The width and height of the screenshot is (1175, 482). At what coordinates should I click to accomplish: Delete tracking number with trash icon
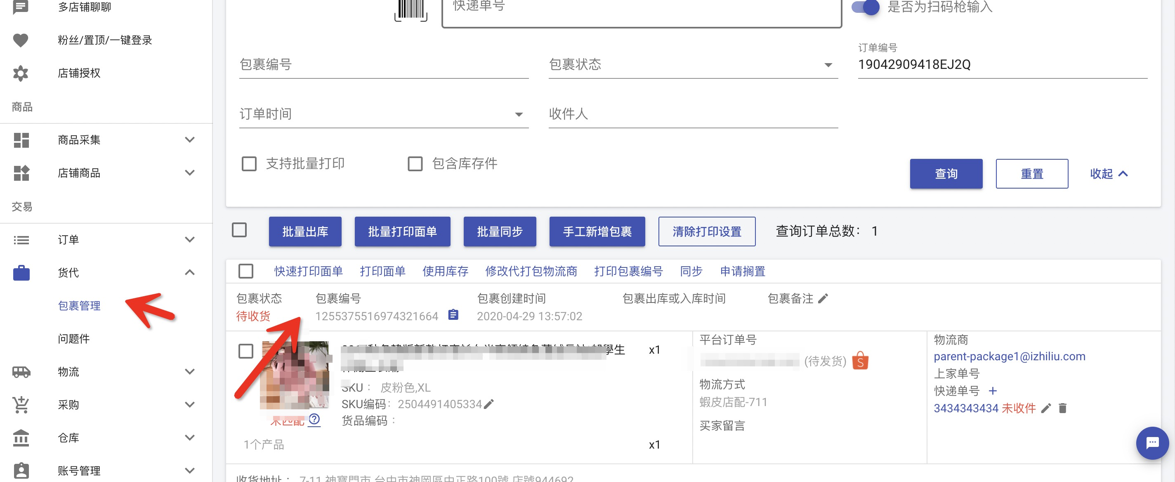(x=1062, y=408)
